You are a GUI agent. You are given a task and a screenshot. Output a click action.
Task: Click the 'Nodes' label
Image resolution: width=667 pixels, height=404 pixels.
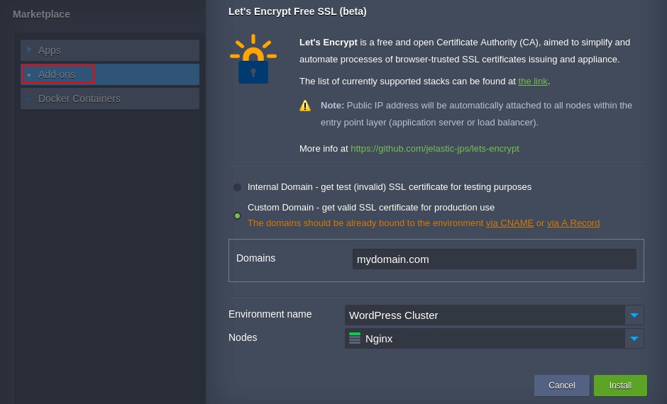[243, 337]
